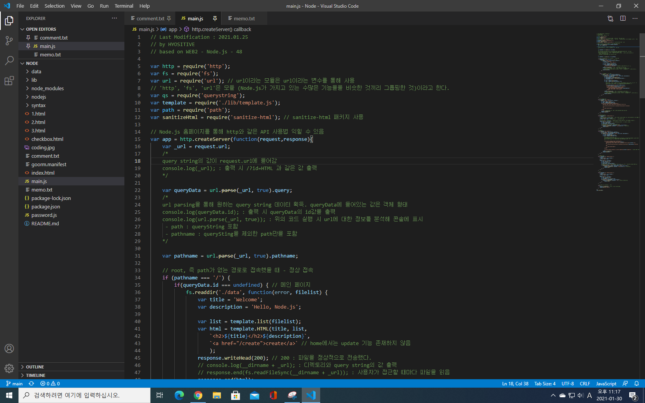Launch Microsoft Edge from taskbar
645x403 pixels.
click(179, 395)
